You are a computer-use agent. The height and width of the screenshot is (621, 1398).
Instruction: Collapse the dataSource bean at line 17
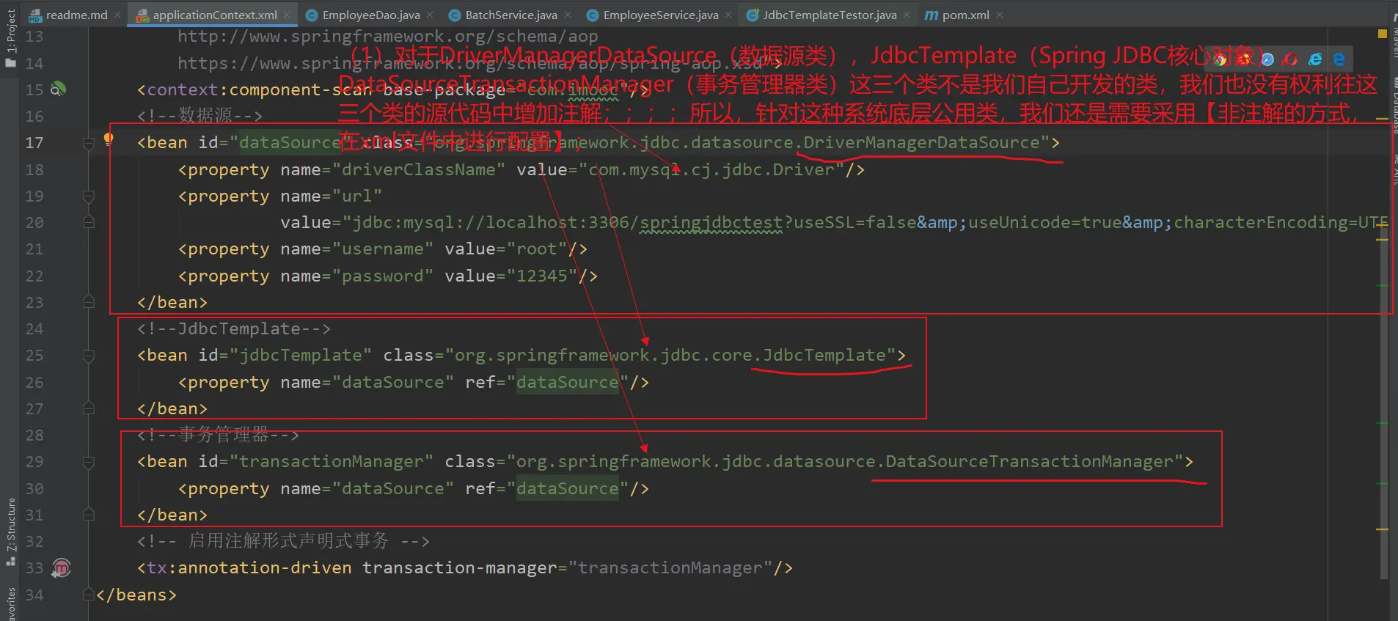coord(89,144)
